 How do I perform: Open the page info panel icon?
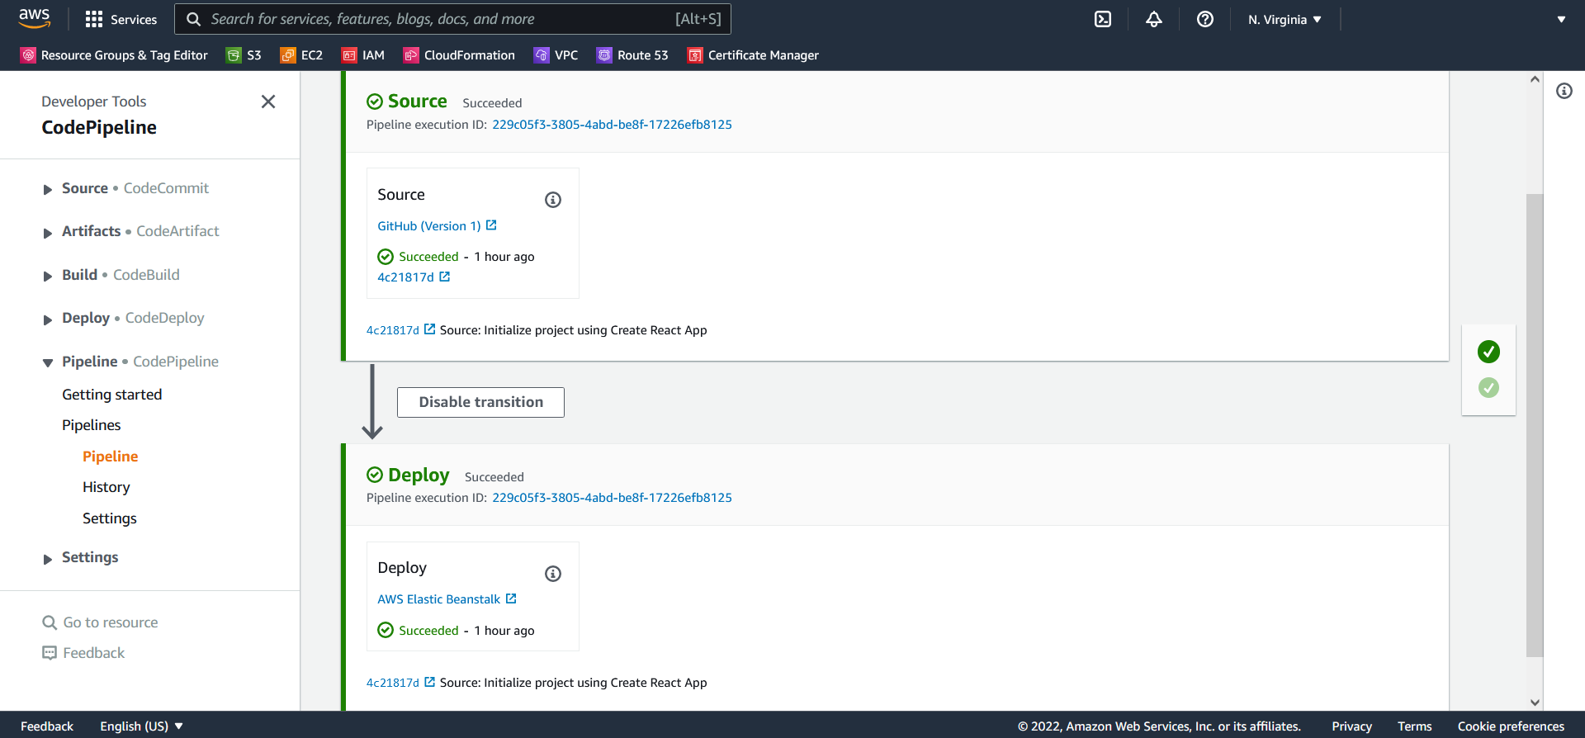(x=1564, y=91)
